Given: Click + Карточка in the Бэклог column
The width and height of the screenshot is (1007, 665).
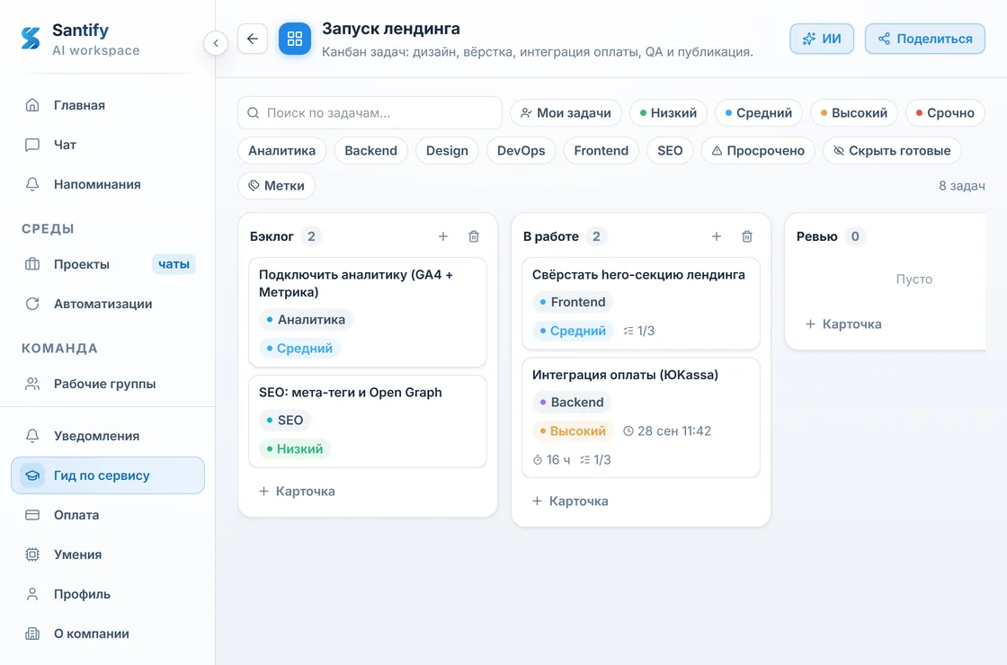Looking at the screenshot, I should (x=298, y=491).
